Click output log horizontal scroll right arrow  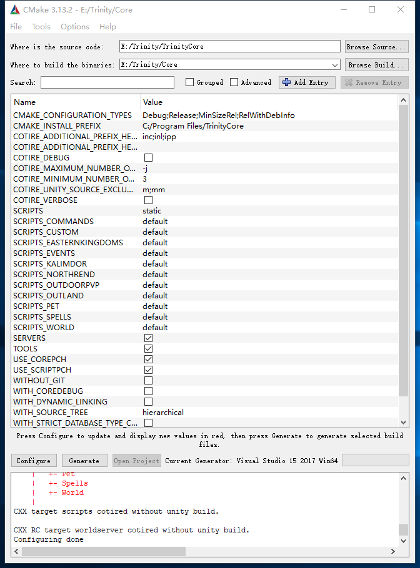click(x=393, y=551)
